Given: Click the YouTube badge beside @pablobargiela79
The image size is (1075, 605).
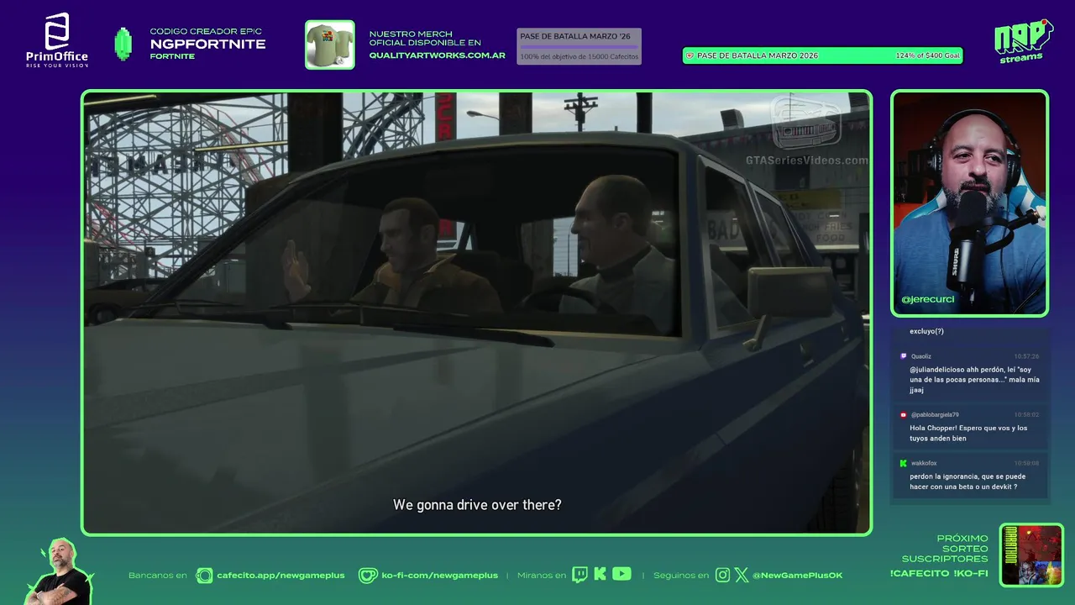Looking at the screenshot, I should point(904,414).
